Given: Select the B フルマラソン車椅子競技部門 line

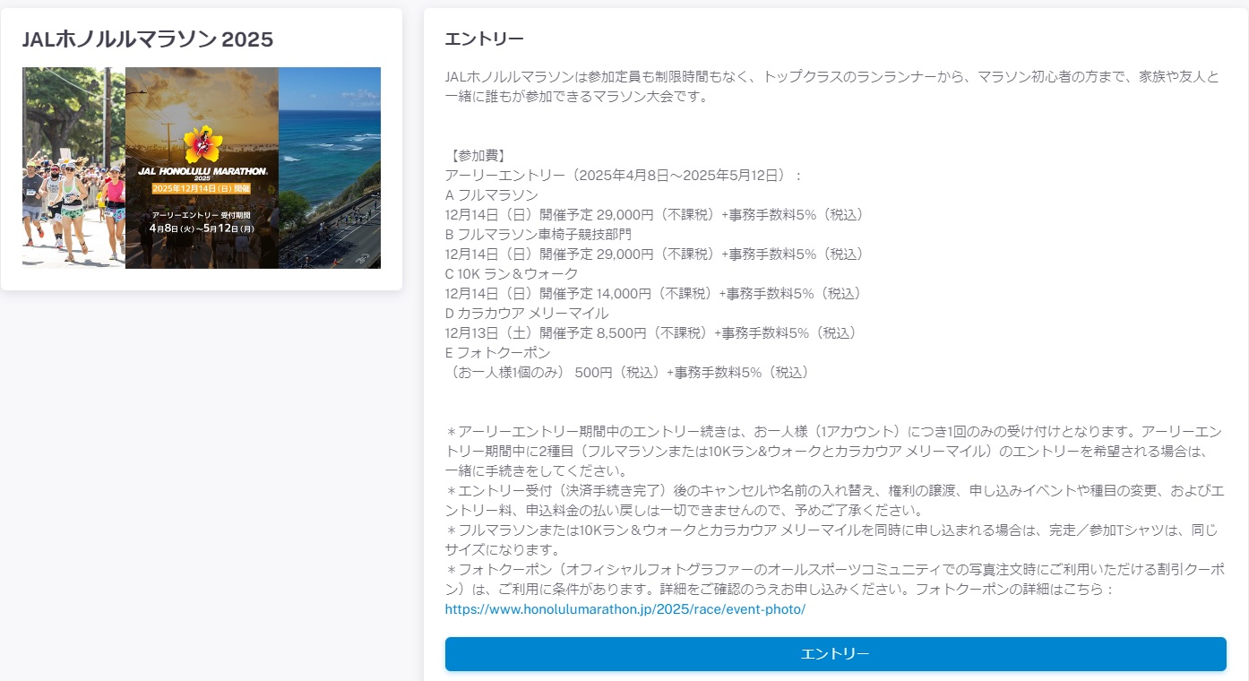Looking at the screenshot, I should pyautogui.click(x=538, y=234).
